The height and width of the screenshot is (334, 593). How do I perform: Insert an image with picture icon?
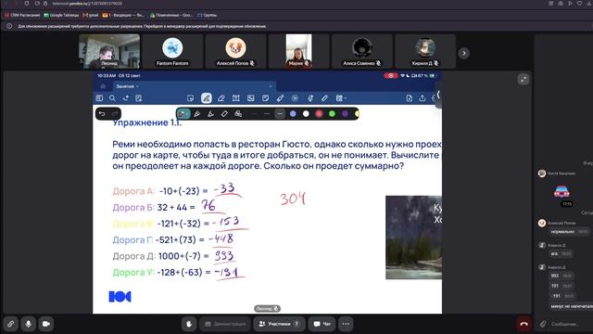[251, 98]
